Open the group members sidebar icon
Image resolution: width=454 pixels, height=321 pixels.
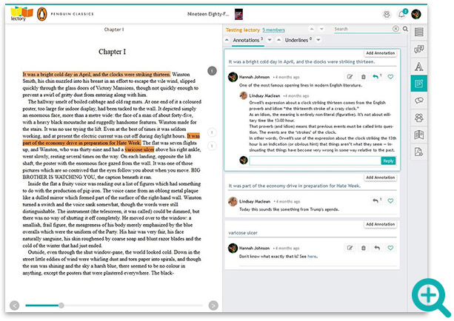(x=419, y=118)
